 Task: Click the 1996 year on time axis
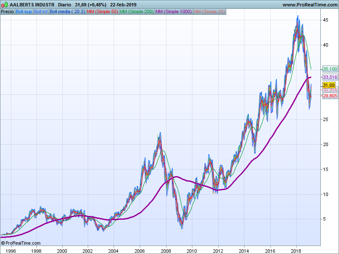coord(11,251)
